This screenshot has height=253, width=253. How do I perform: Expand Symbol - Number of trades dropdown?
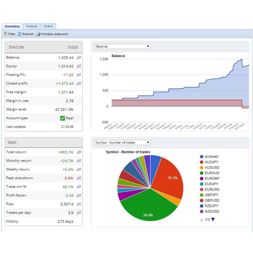point(123,143)
